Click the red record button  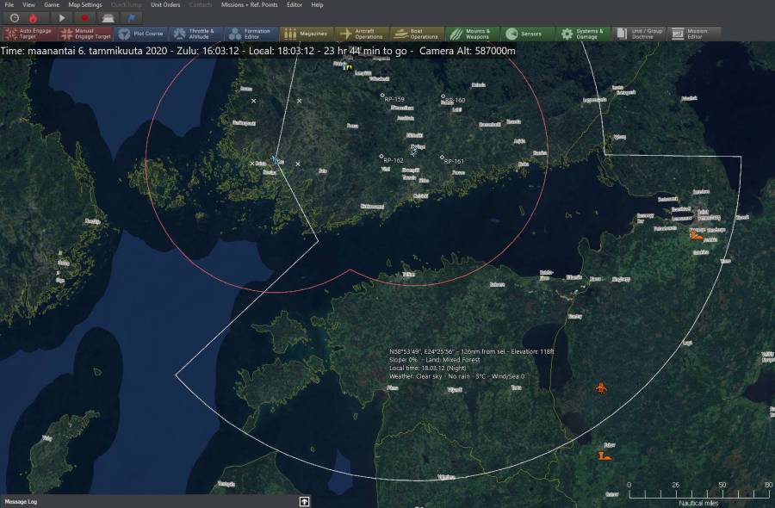click(84, 17)
